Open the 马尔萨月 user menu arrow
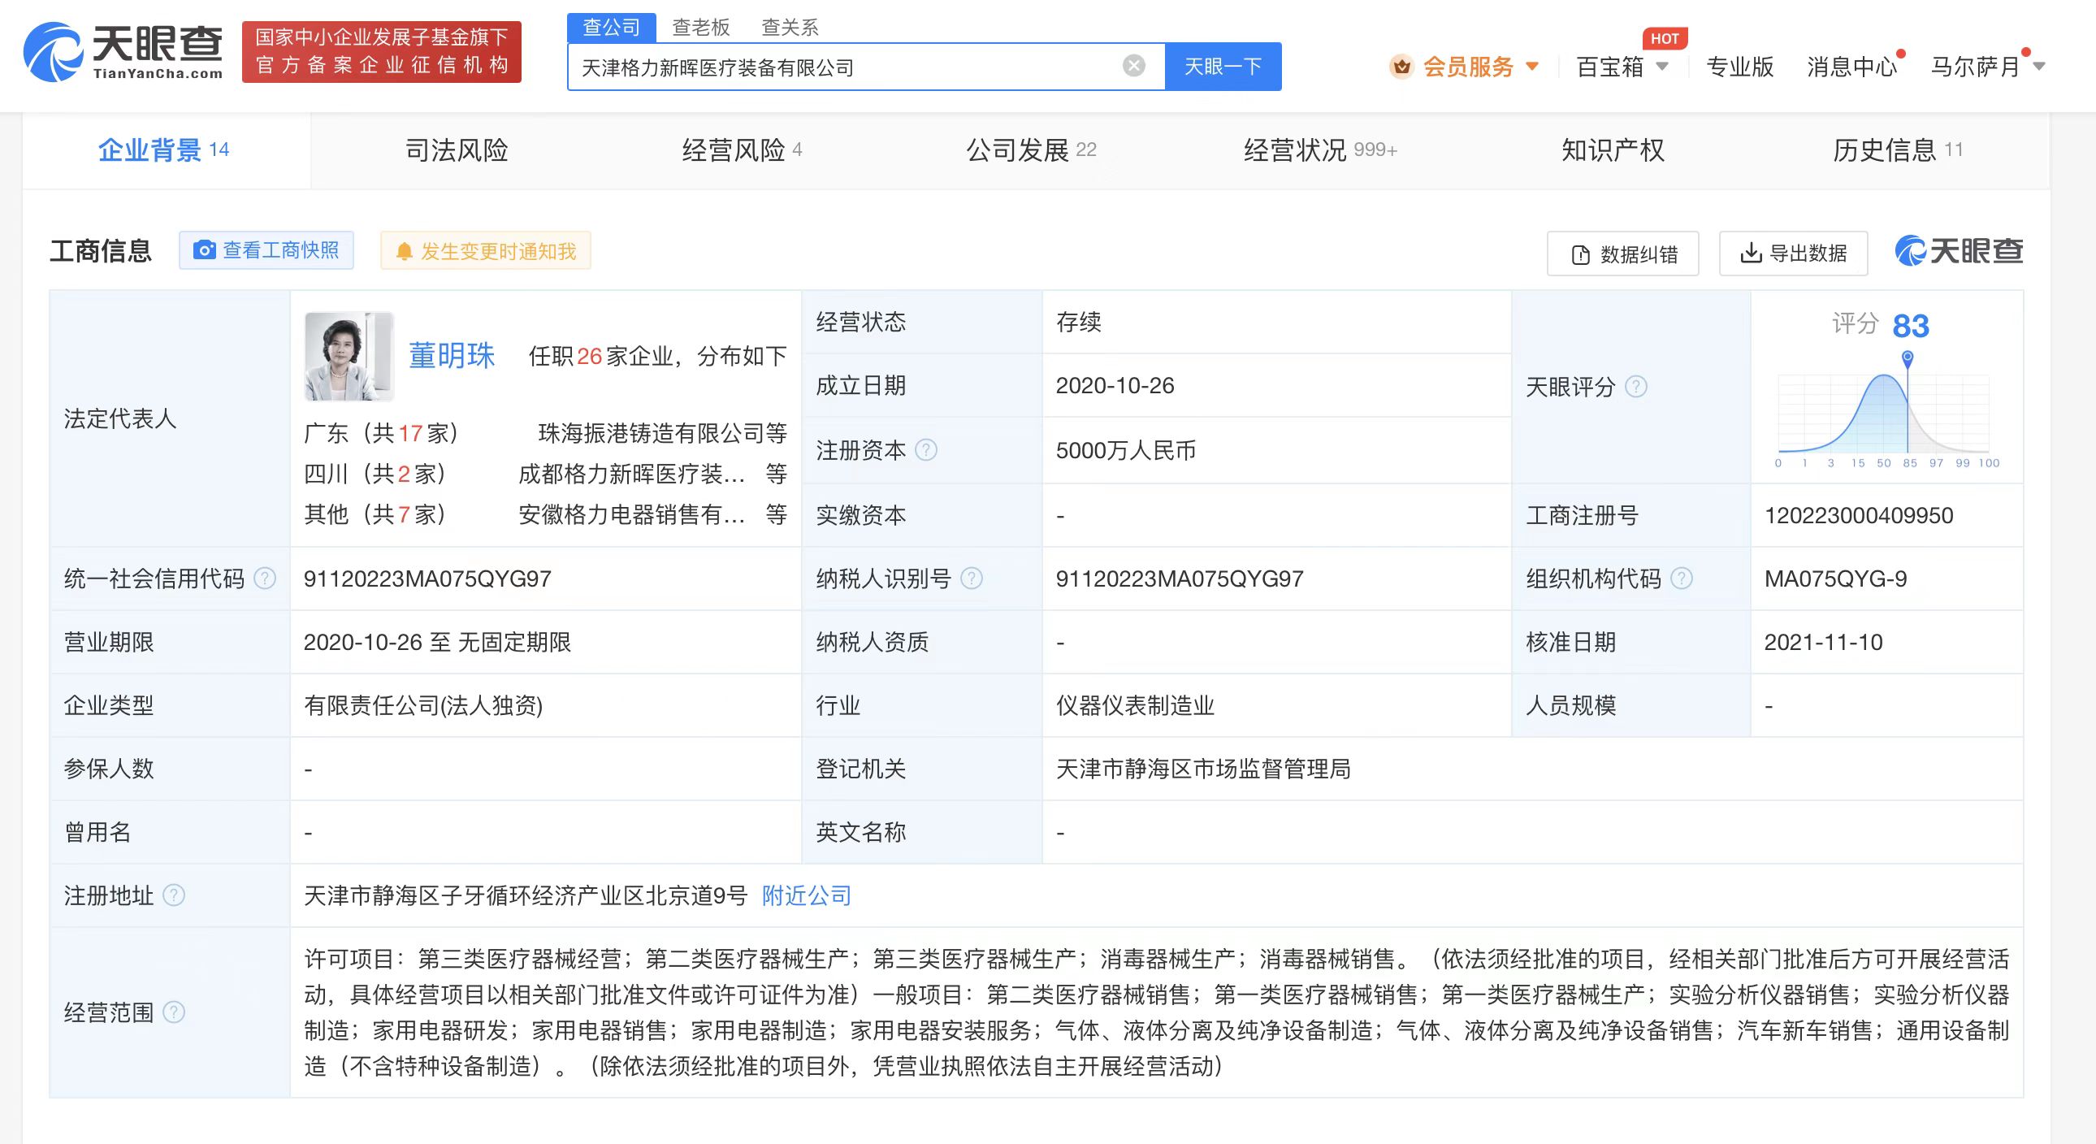This screenshot has height=1144, width=2096. coord(2038,67)
